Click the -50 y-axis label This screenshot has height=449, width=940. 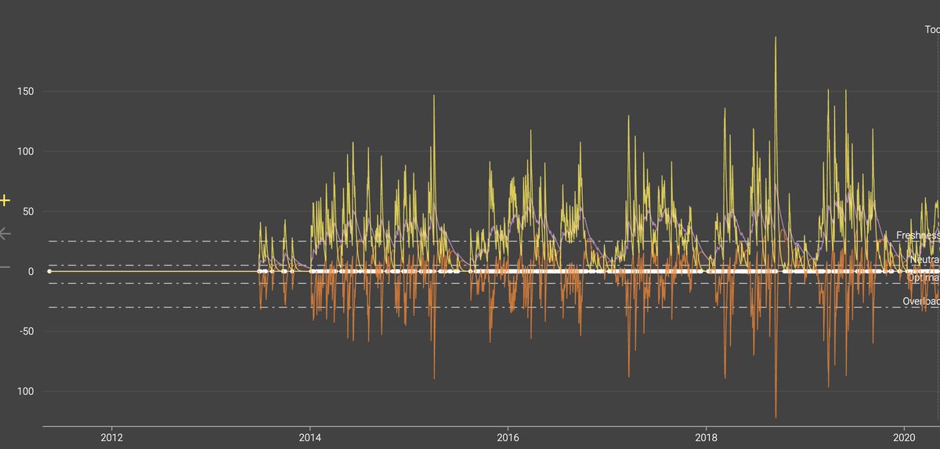coord(25,331)
